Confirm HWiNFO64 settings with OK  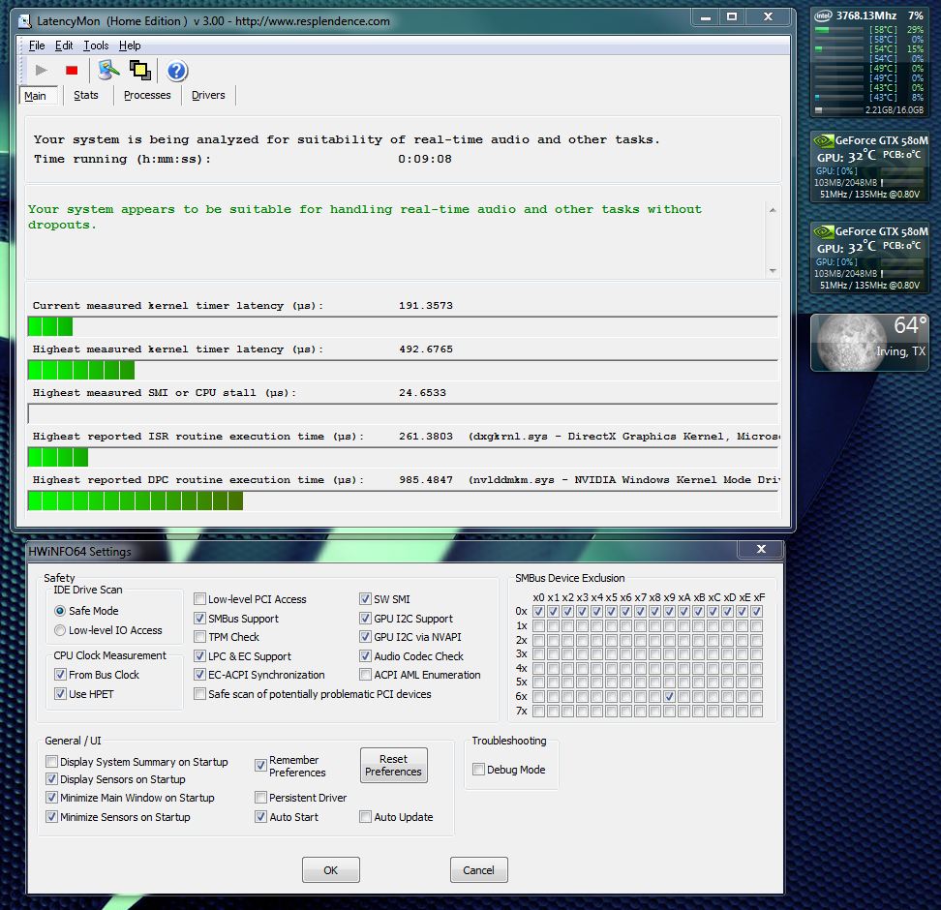click(331, 869)
